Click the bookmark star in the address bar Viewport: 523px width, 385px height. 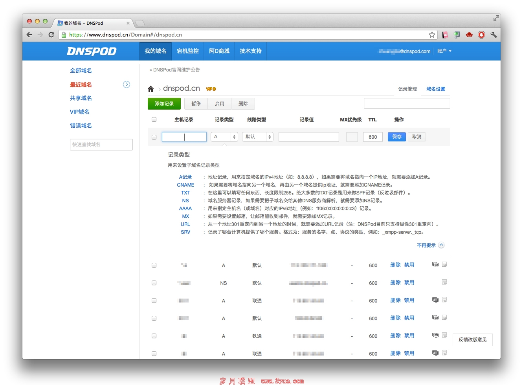coord(432,35)
